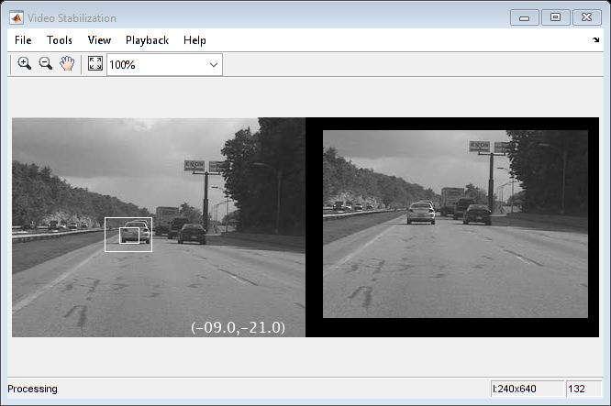Click the frame counter showing 132
Viewport: 611px width, 406px height.
[583, 389]
